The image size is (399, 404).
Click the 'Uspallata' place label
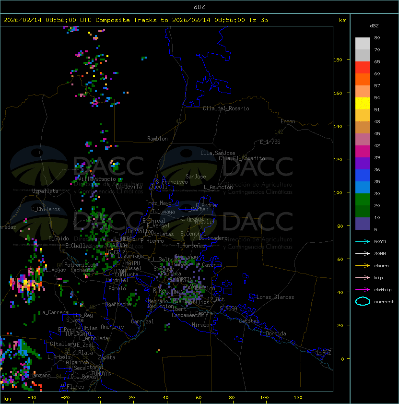[x=45, y=191]
